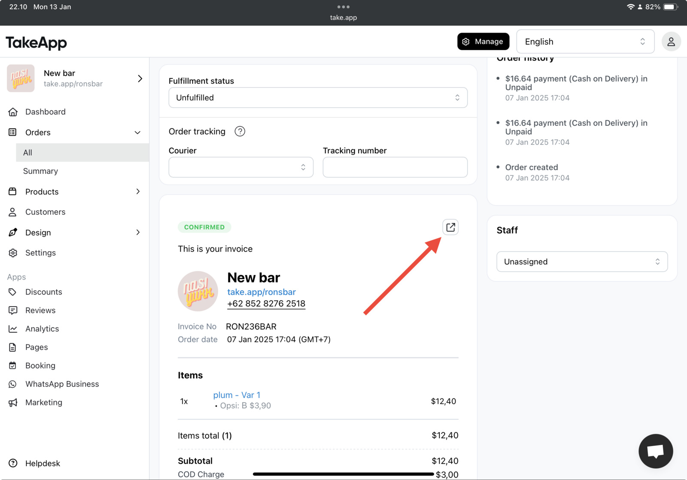This screenshot has width=687, height=480.
Task: Click the Dashboard home icon
Action: [x=13, y=112]
